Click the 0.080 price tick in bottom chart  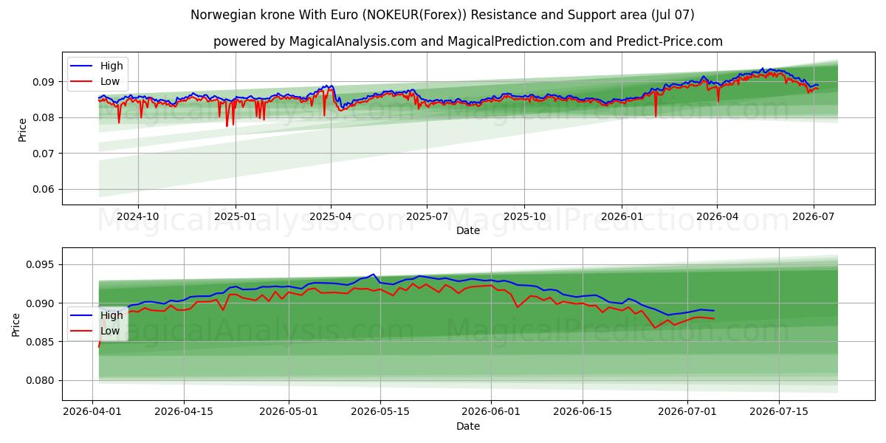pos(41,381)
